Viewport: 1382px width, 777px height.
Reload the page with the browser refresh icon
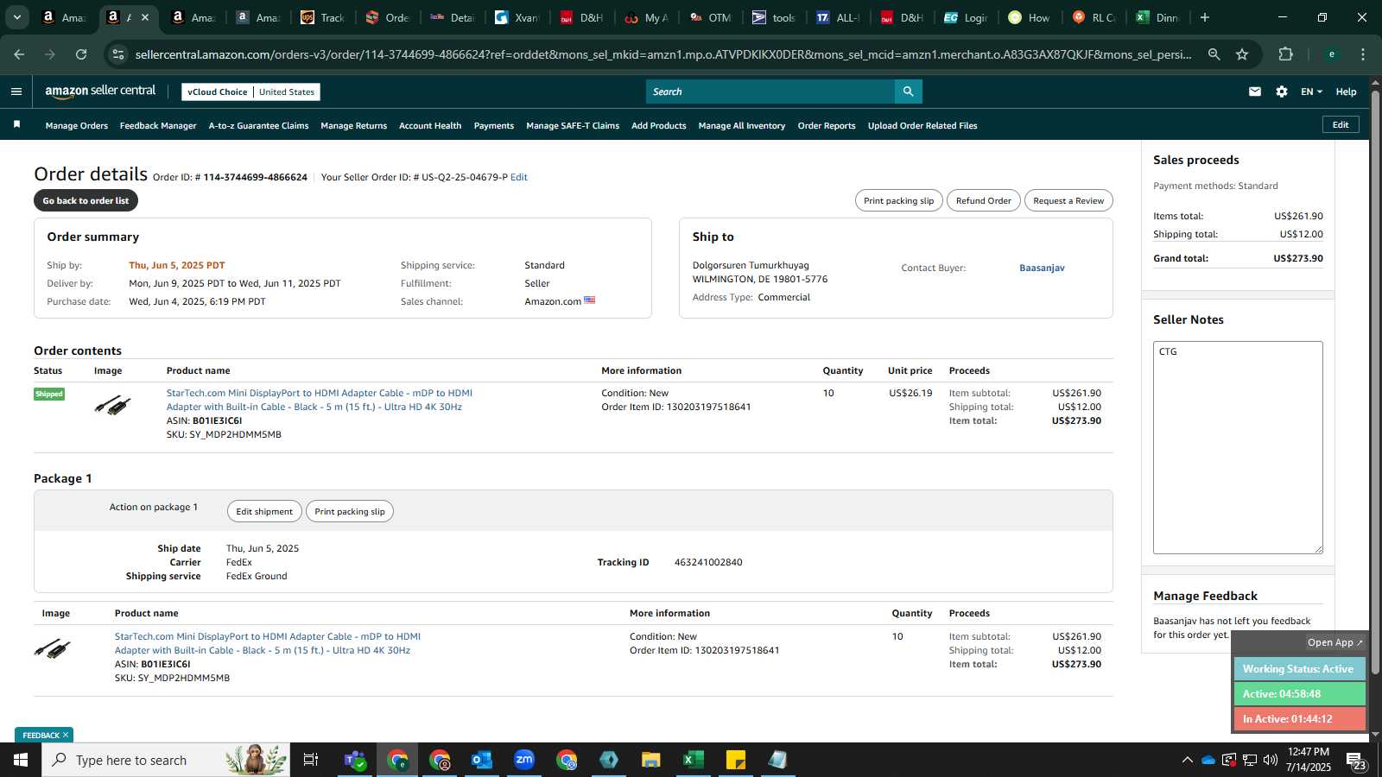(81, 54)
